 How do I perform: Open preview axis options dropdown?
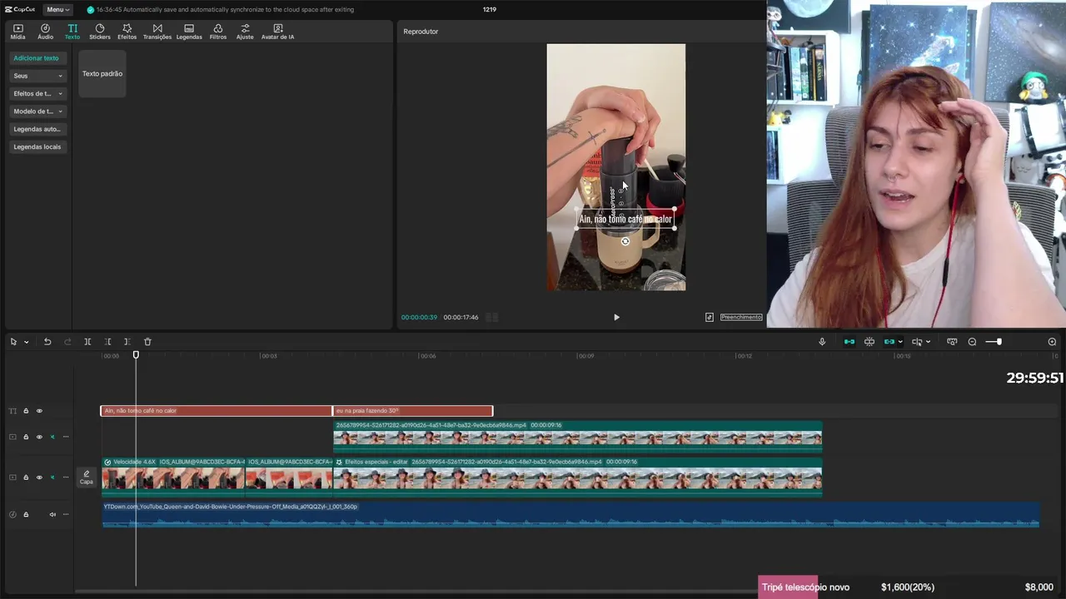[928, 342]
